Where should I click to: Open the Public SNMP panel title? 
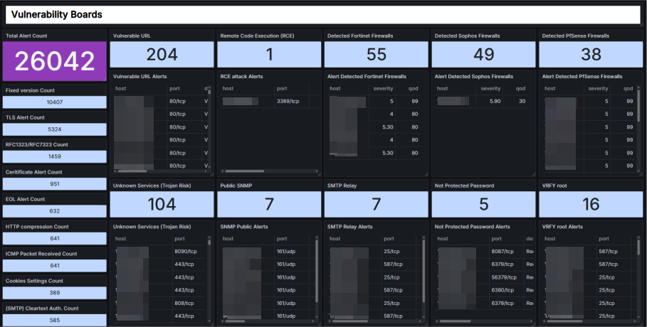click(x=236, y=186)
